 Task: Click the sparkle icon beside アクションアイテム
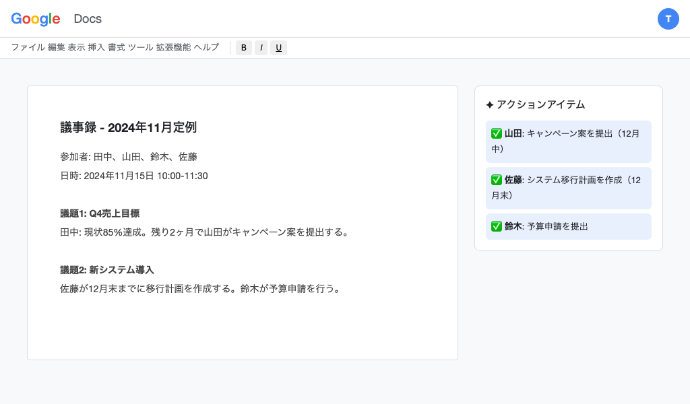[490, 104]
